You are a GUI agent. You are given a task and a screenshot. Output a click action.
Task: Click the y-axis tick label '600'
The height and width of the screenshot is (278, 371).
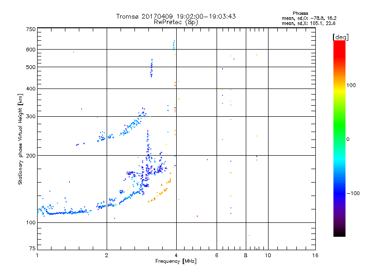click(x=31, y=50)
